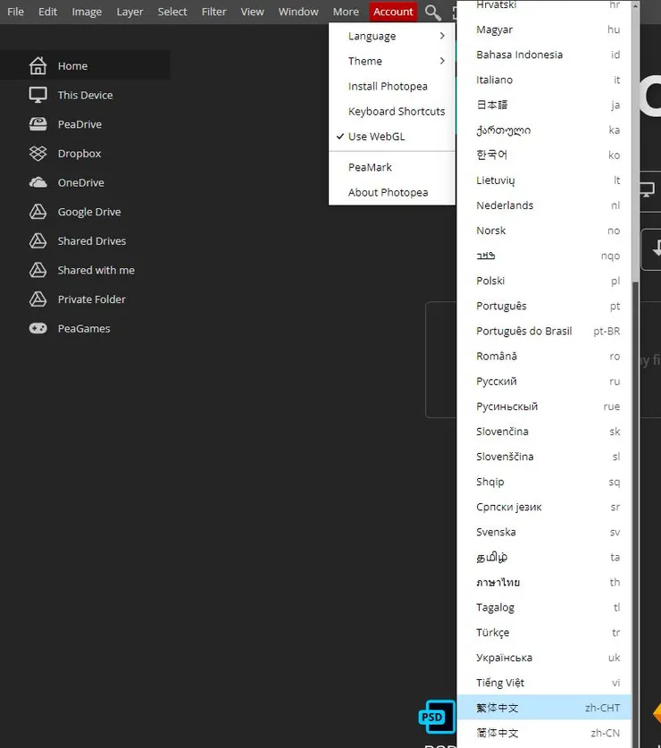
Task: Open the OneDrive cloud icon
Action: click(x=38, y=182)
